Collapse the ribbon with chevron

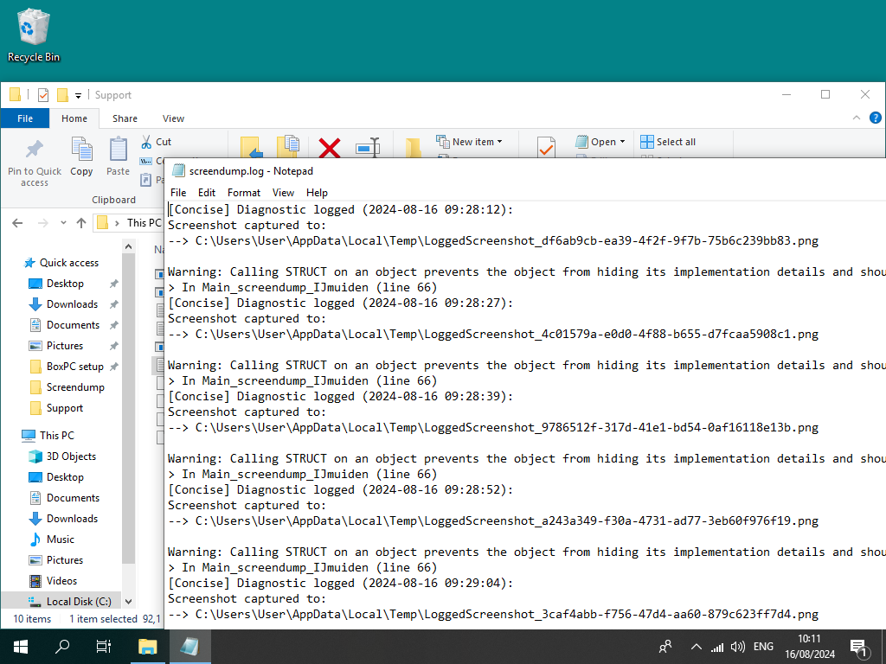coord(856,118)
